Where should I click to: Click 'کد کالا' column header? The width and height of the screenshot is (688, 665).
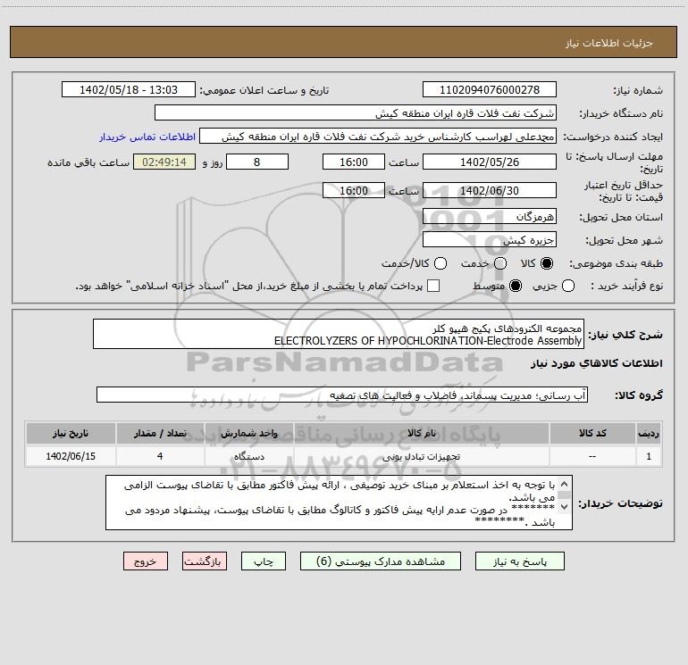click(592, 433)
